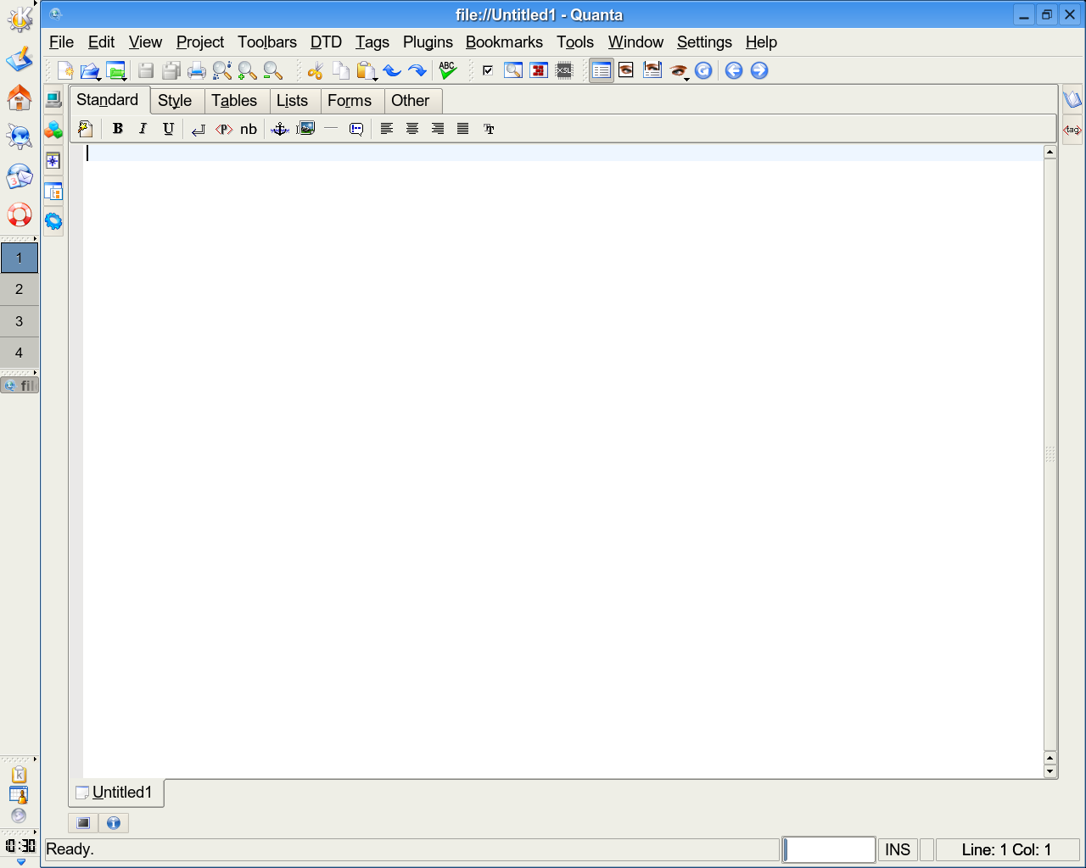
Task: Toggle underline formatting
Action: [x=168, y=129]
